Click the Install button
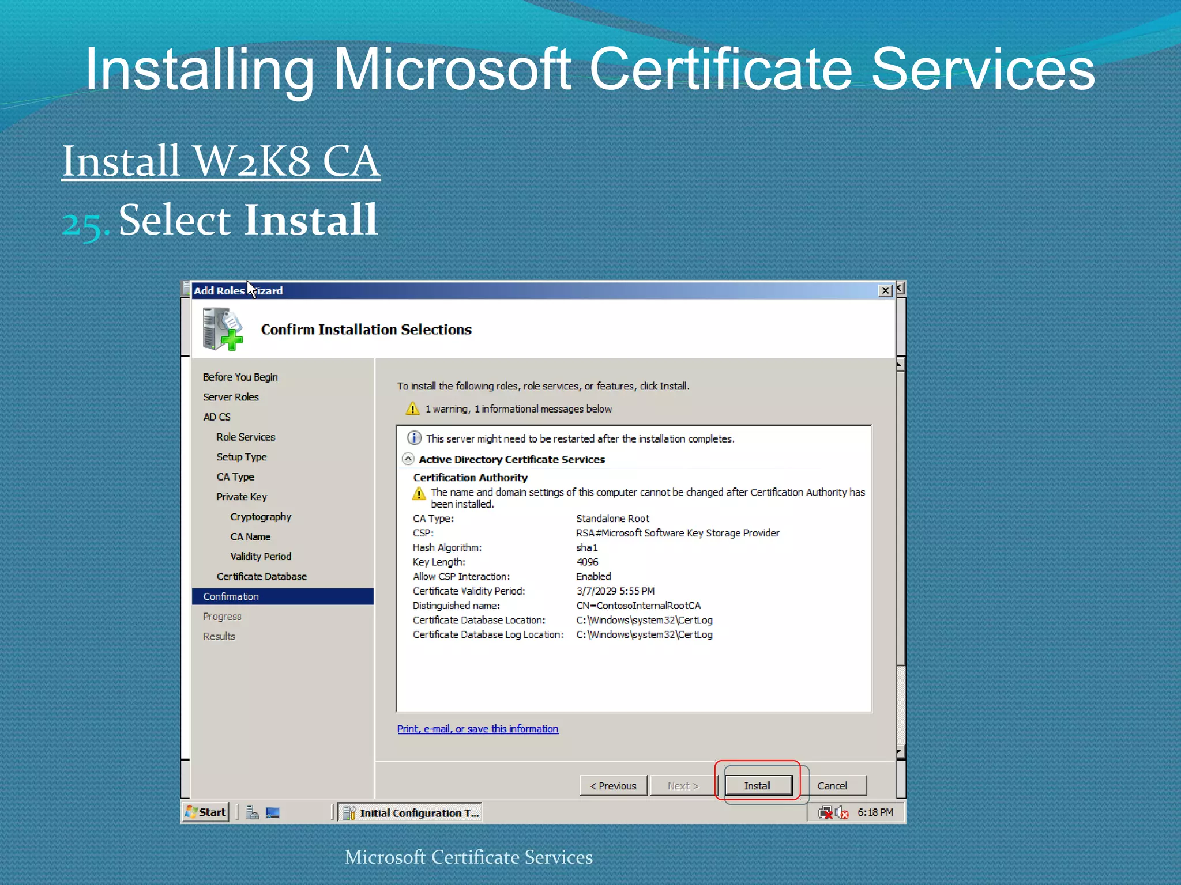The width and height of the screenshot is (1181, 885). pyautogui.click(x=758, y=785)
